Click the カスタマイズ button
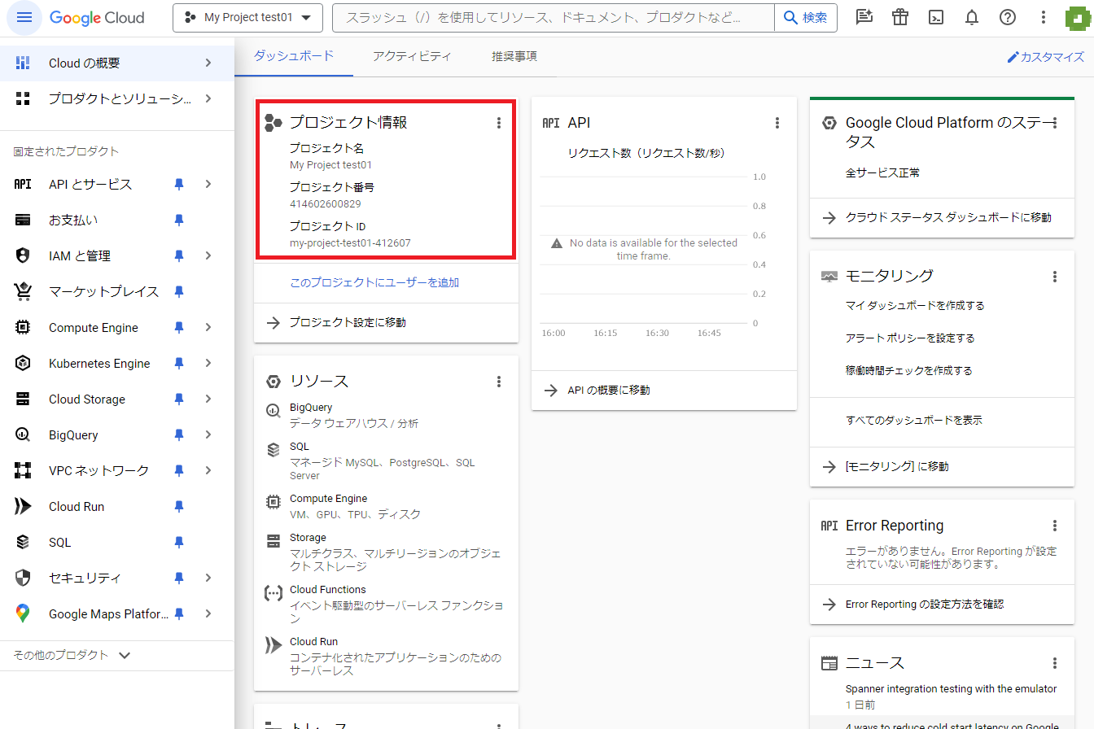 click(x=1045, y=57)
